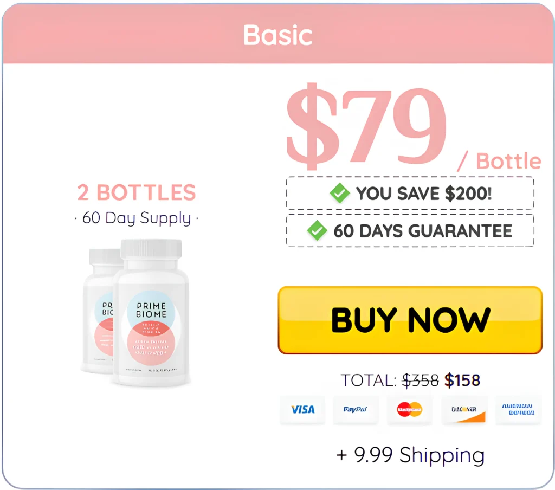Screen dimensions: 555x490
Task: Click the + 9.99 Shipping note
Action: click(410, 455)
